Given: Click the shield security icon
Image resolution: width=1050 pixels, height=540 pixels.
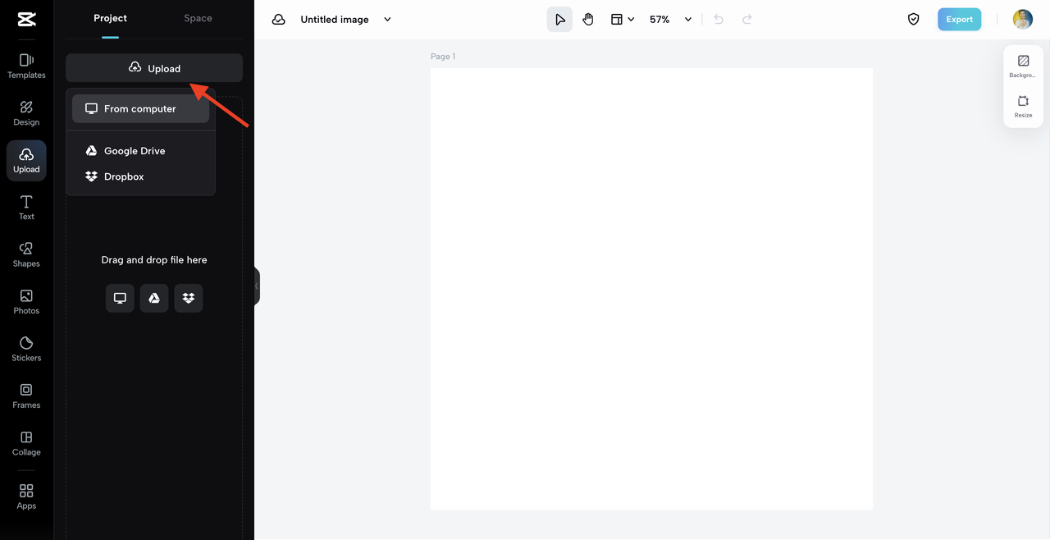Looking at the screenshot, I should 914,19.
